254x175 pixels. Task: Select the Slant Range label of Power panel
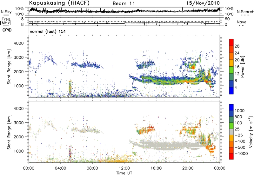pyautogui.click(x=9, y=67)
